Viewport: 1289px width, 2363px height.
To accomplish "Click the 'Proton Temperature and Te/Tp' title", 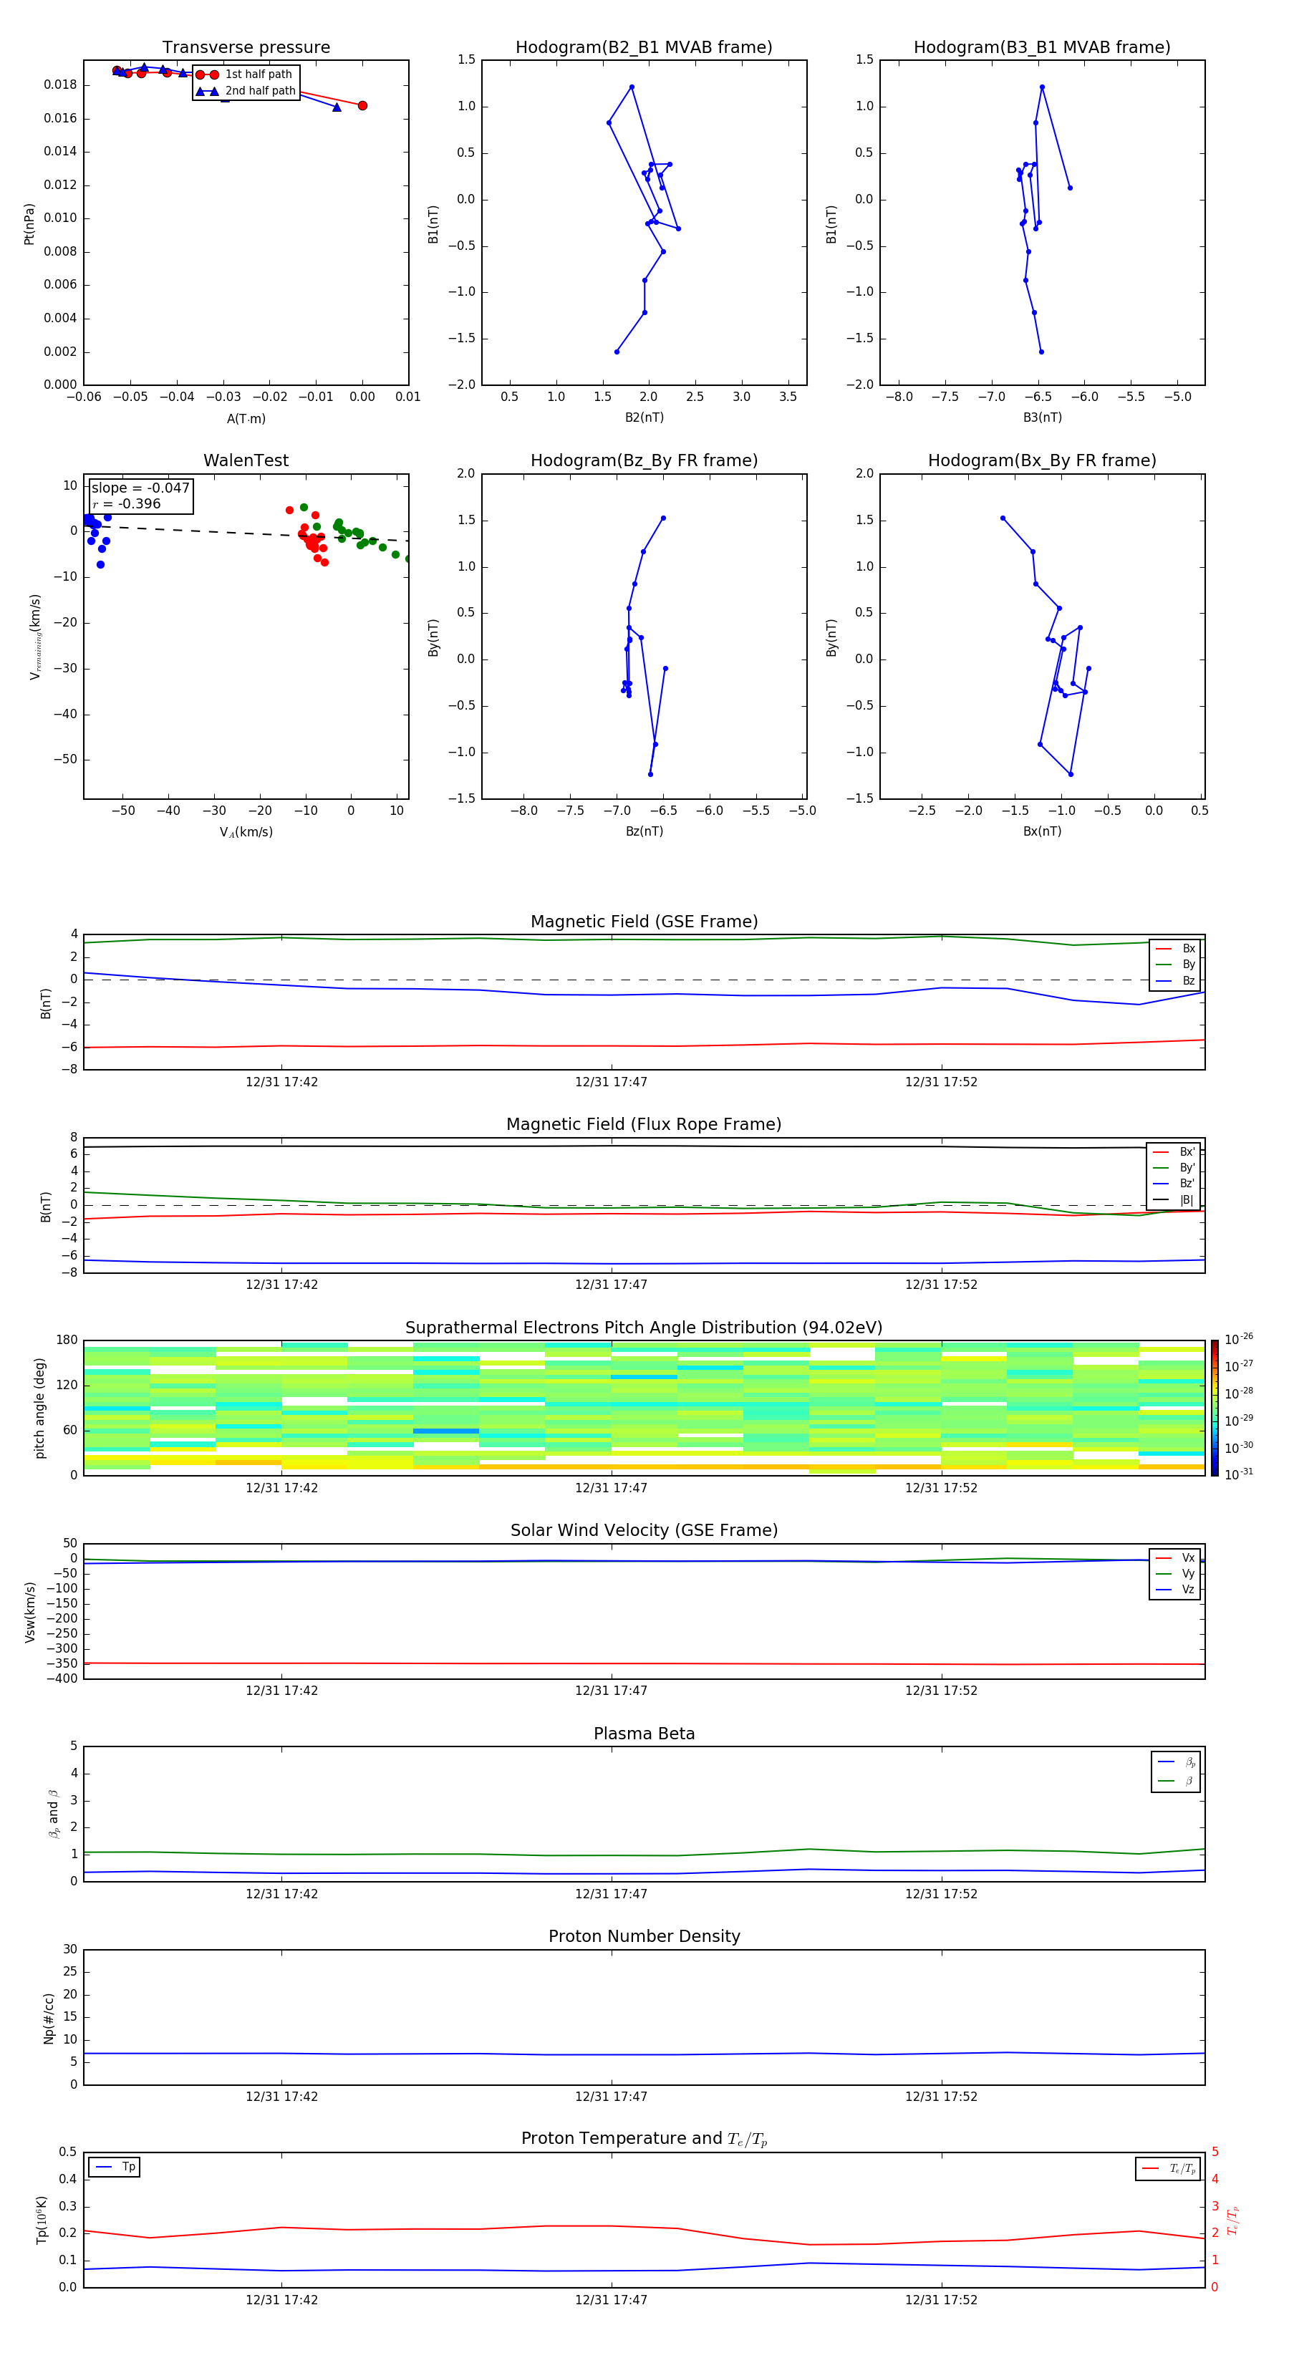I will coord(644,2139).
